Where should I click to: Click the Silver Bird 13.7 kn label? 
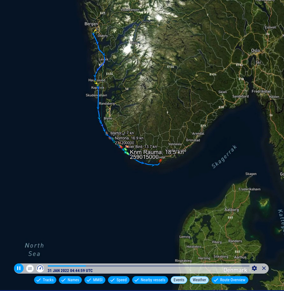[x=141, y=147]
